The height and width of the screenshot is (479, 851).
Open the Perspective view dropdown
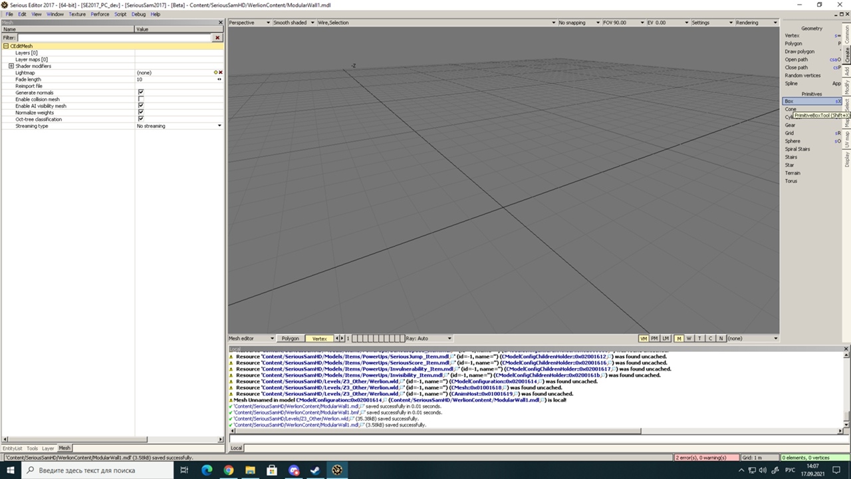coord(249,23)
